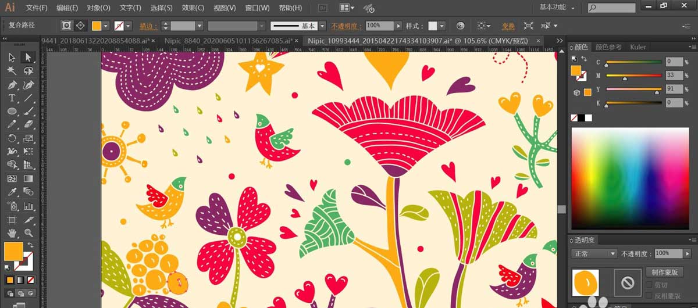Click the 描边 (Stroke) link
The image size is (698, 308).
coord(149,26)
